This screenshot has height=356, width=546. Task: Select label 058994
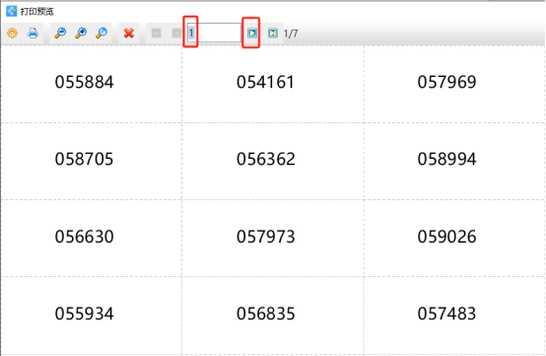(446, 160)
